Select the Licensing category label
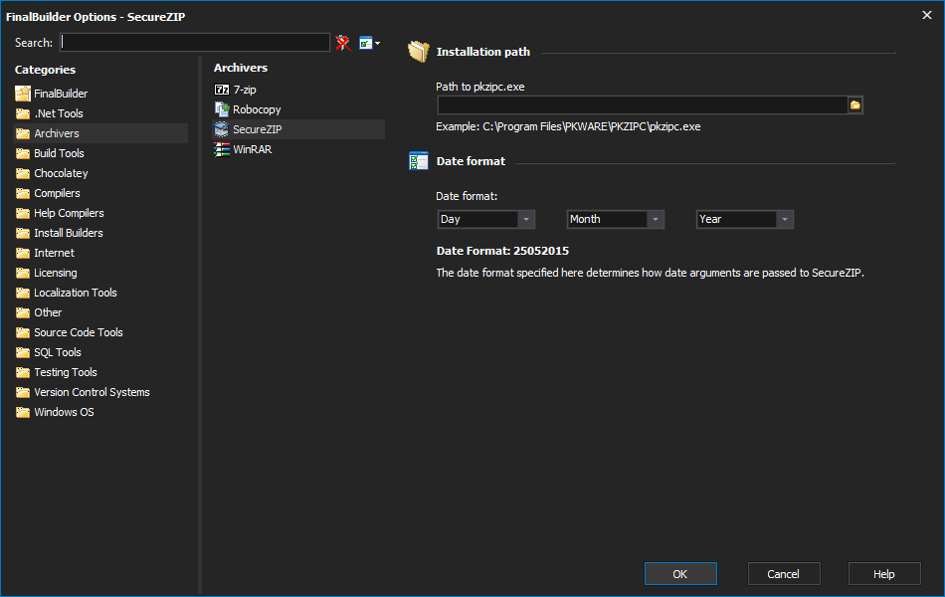The image size is (945, 597). tap(56, 273)
